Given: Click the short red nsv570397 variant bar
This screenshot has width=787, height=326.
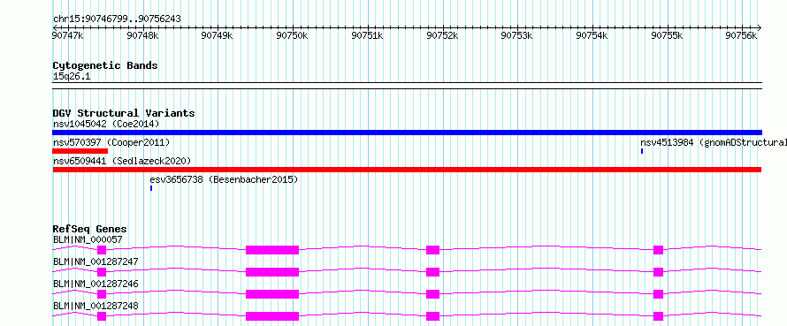Looking at the screenshot, I should click(80, 151).
